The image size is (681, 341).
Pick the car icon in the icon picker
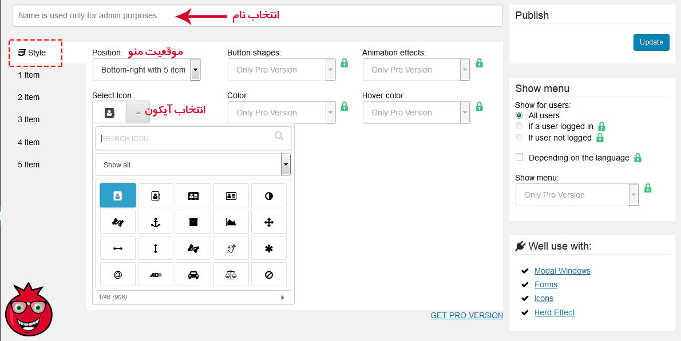click(x=193, y=274)
